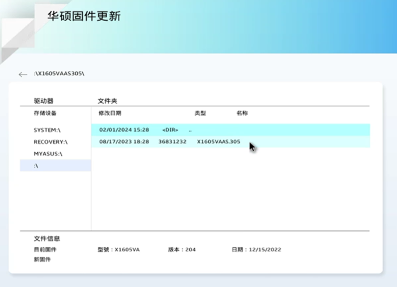
Task: Click the 名称 column header
Action: (242, 113)
